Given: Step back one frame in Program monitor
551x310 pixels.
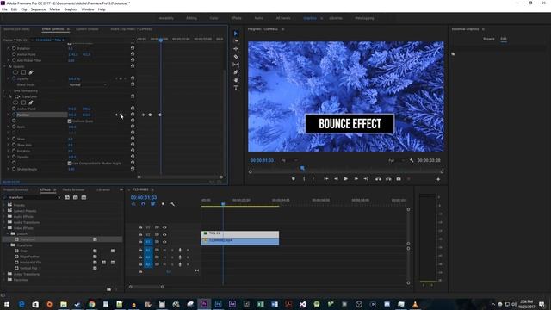Looking at the screenshot, I should pyautogui.click(x=336, y=179).
